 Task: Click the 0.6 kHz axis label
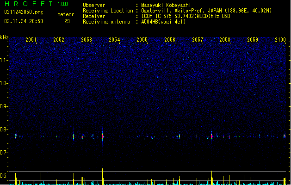(x=4, y=176)
